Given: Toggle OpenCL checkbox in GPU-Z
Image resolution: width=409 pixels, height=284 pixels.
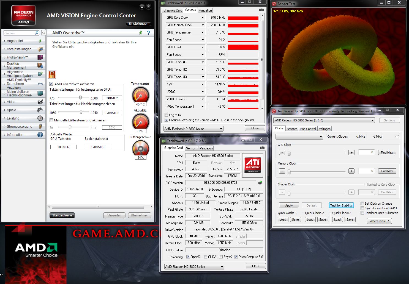Looking at the screenshot, I should coord(188,257).
